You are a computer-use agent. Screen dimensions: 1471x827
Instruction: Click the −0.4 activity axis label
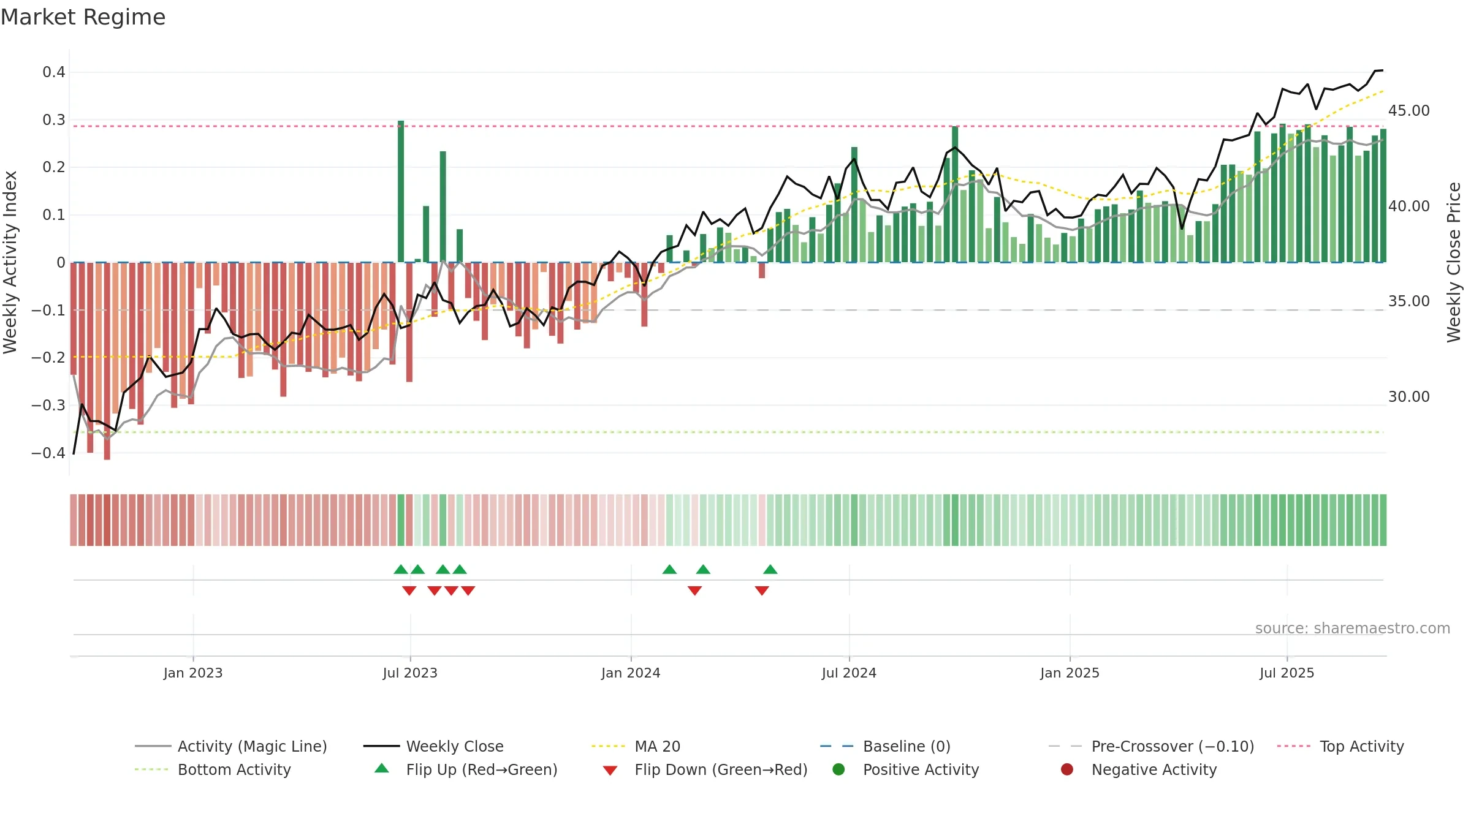click(x=48, y=453)
